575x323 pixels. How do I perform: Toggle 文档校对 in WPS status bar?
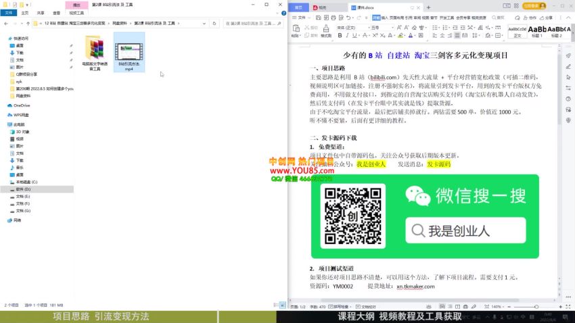tap(366, 307)
